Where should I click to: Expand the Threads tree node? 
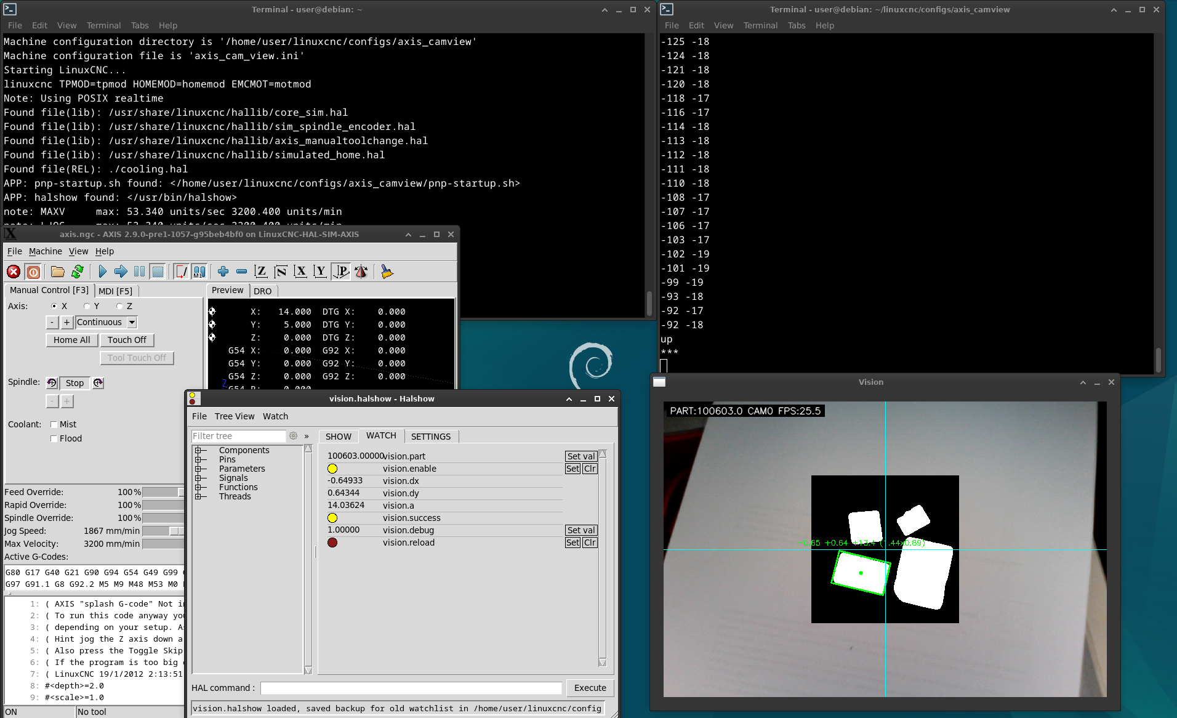click(198, 497)
